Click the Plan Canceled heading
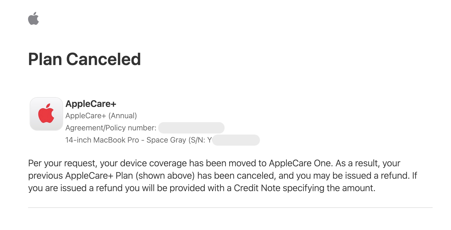 (84, 59)
